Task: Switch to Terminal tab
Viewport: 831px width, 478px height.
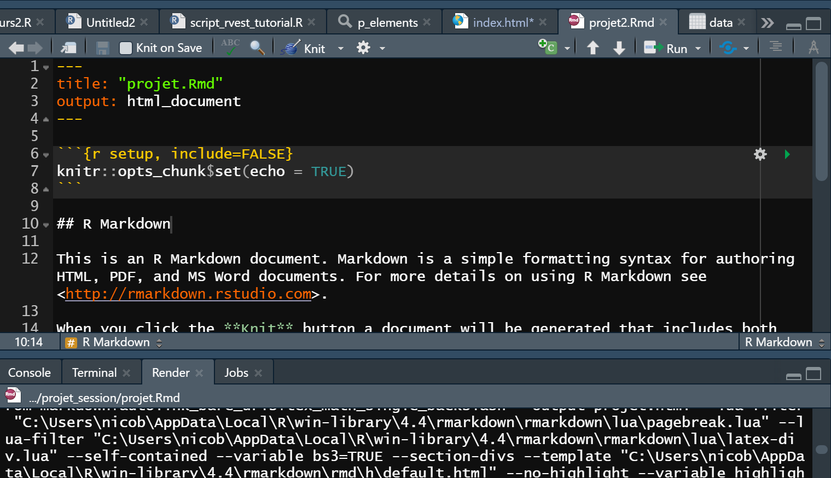Action: [95, 372]
